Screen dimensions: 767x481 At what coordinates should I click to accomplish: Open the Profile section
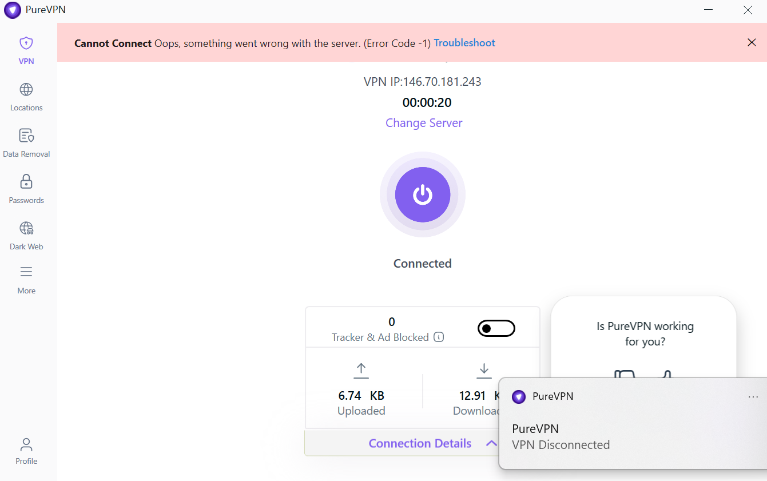coord(26,451)
